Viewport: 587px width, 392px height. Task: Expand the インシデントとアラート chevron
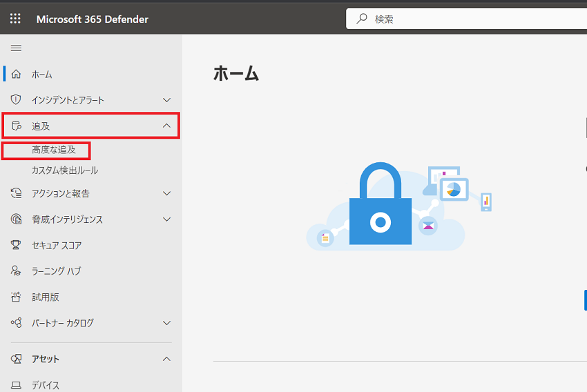pyautogui.click(x=166, y=100)
